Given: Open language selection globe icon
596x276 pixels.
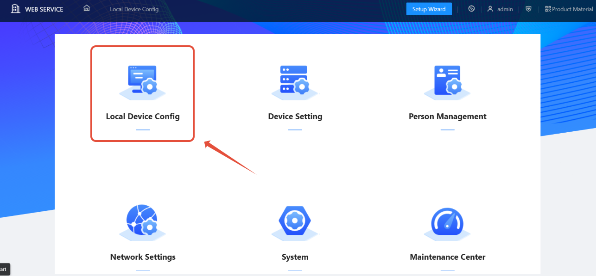Looking at the screenshot, I should pyautogui.click(x=471, y=9).
